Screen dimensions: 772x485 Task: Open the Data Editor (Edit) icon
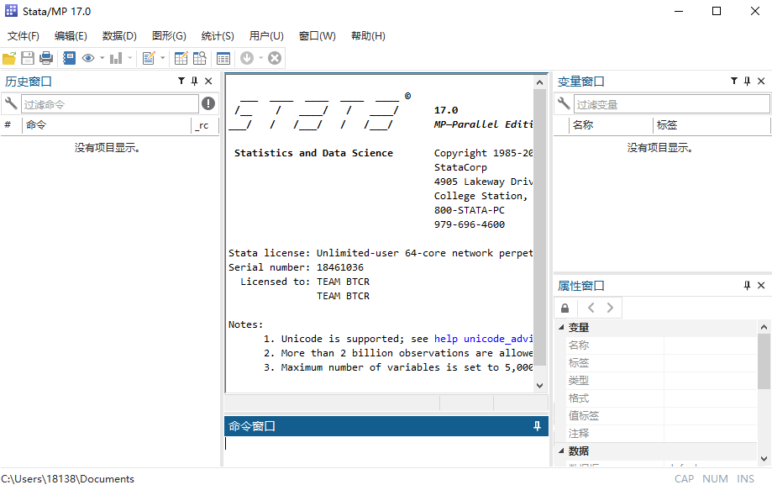tap(181, 58)
